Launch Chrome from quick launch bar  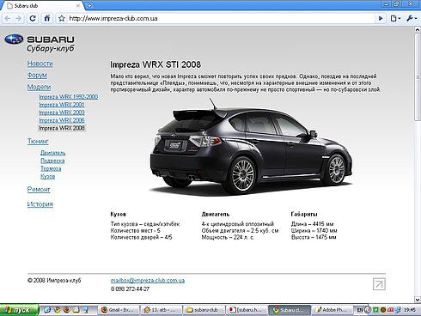(x=57, y=310)
